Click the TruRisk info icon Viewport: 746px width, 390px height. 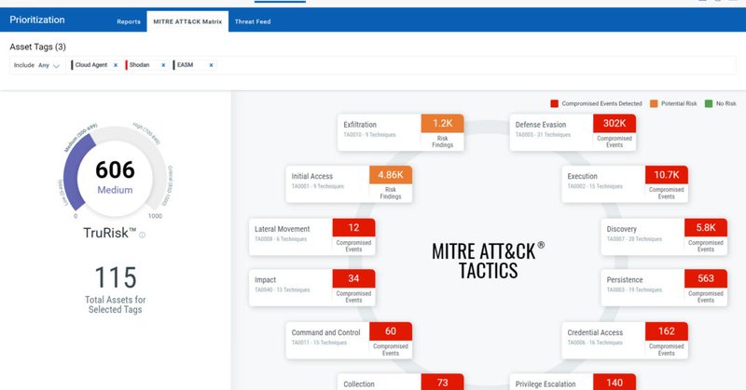[x=143, y=235]
